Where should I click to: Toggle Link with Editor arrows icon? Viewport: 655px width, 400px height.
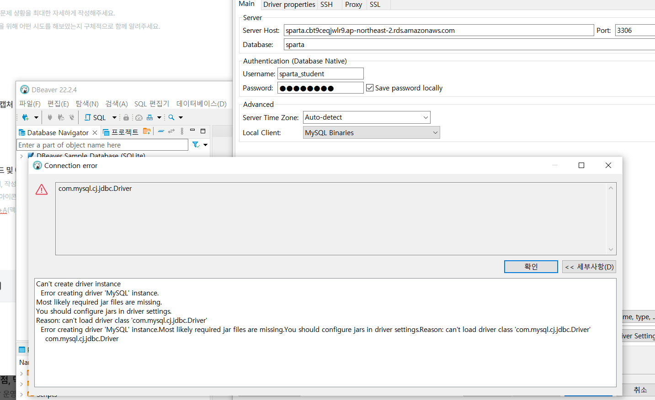click(x=171, y=131)
